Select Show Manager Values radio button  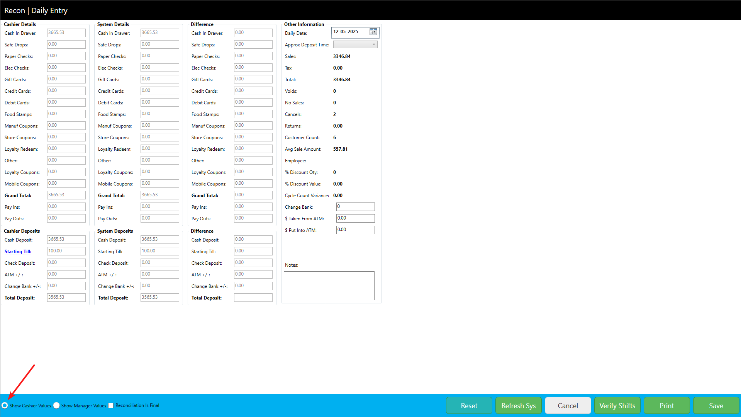click(57, 405)
